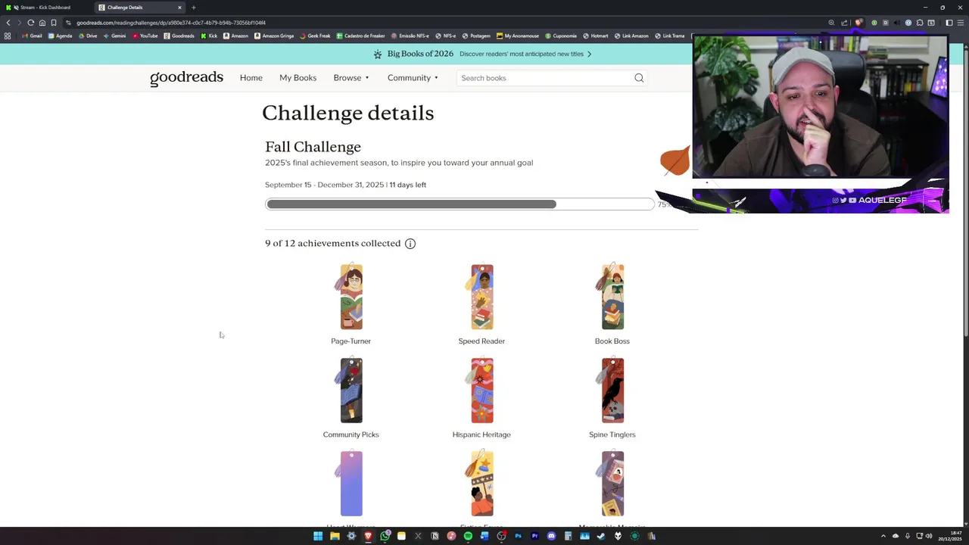Viewport: 969px width, 545px height.
Task: Click the Goodreads logo
Action: click(x=186, y=78)
